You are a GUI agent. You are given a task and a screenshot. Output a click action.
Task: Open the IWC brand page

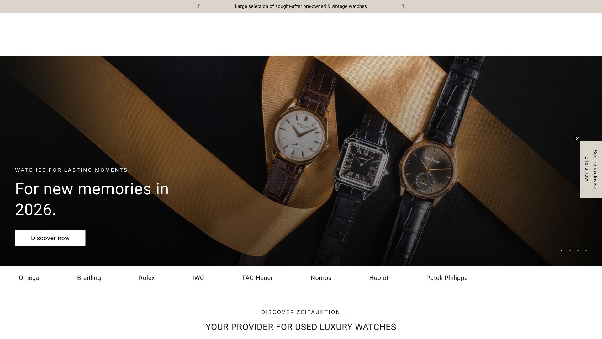coord(198,278)
